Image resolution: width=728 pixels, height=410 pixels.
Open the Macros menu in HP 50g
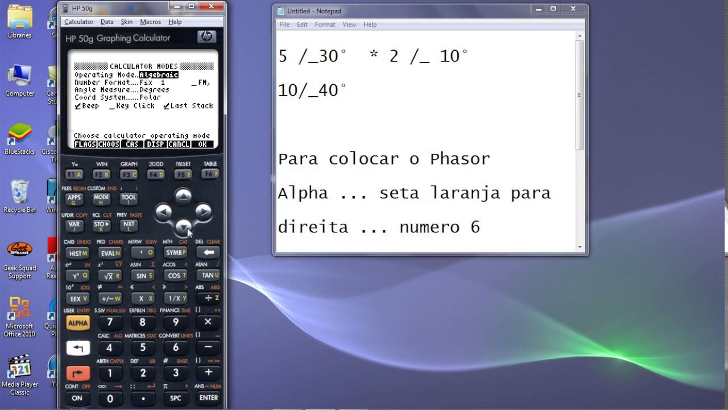(150, 22)
